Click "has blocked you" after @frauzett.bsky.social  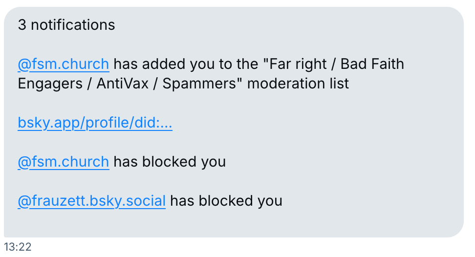[226, 201]
